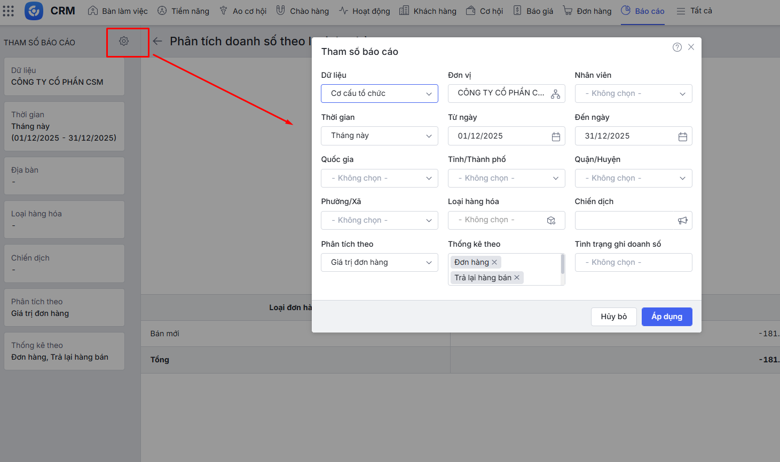Click megaphone icon in Chiến dịch field

683,221
